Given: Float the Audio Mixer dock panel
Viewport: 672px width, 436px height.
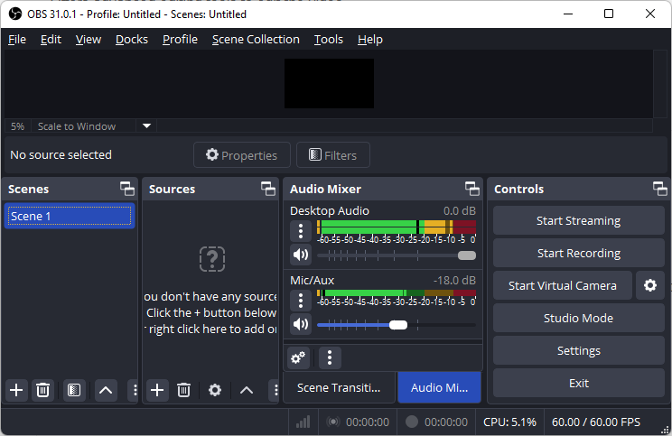Looking at the screenshot, I should 472,189.
